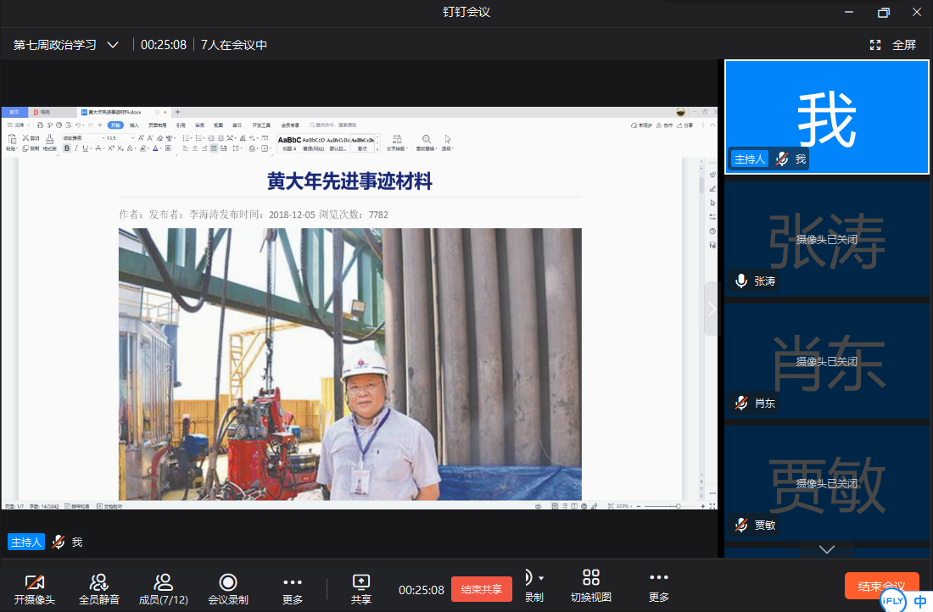Click the 结束共享 button
The height and width of the screenshot is (612, 933).
pyautogui.click(x=481, y=589)
